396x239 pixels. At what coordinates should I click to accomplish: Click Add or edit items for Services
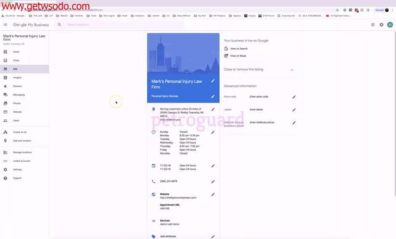(170, 224)
